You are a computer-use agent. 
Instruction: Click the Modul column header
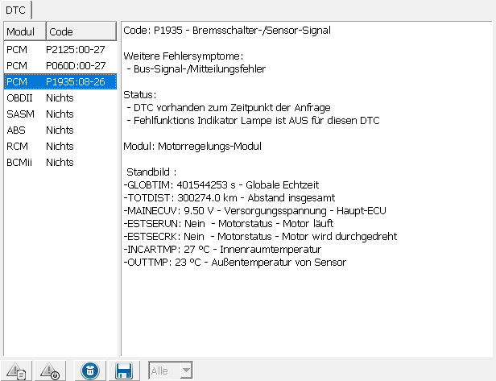pos(23,31)
